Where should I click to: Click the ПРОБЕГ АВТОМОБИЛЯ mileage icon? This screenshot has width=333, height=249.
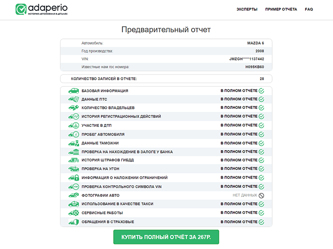(73, 134)
